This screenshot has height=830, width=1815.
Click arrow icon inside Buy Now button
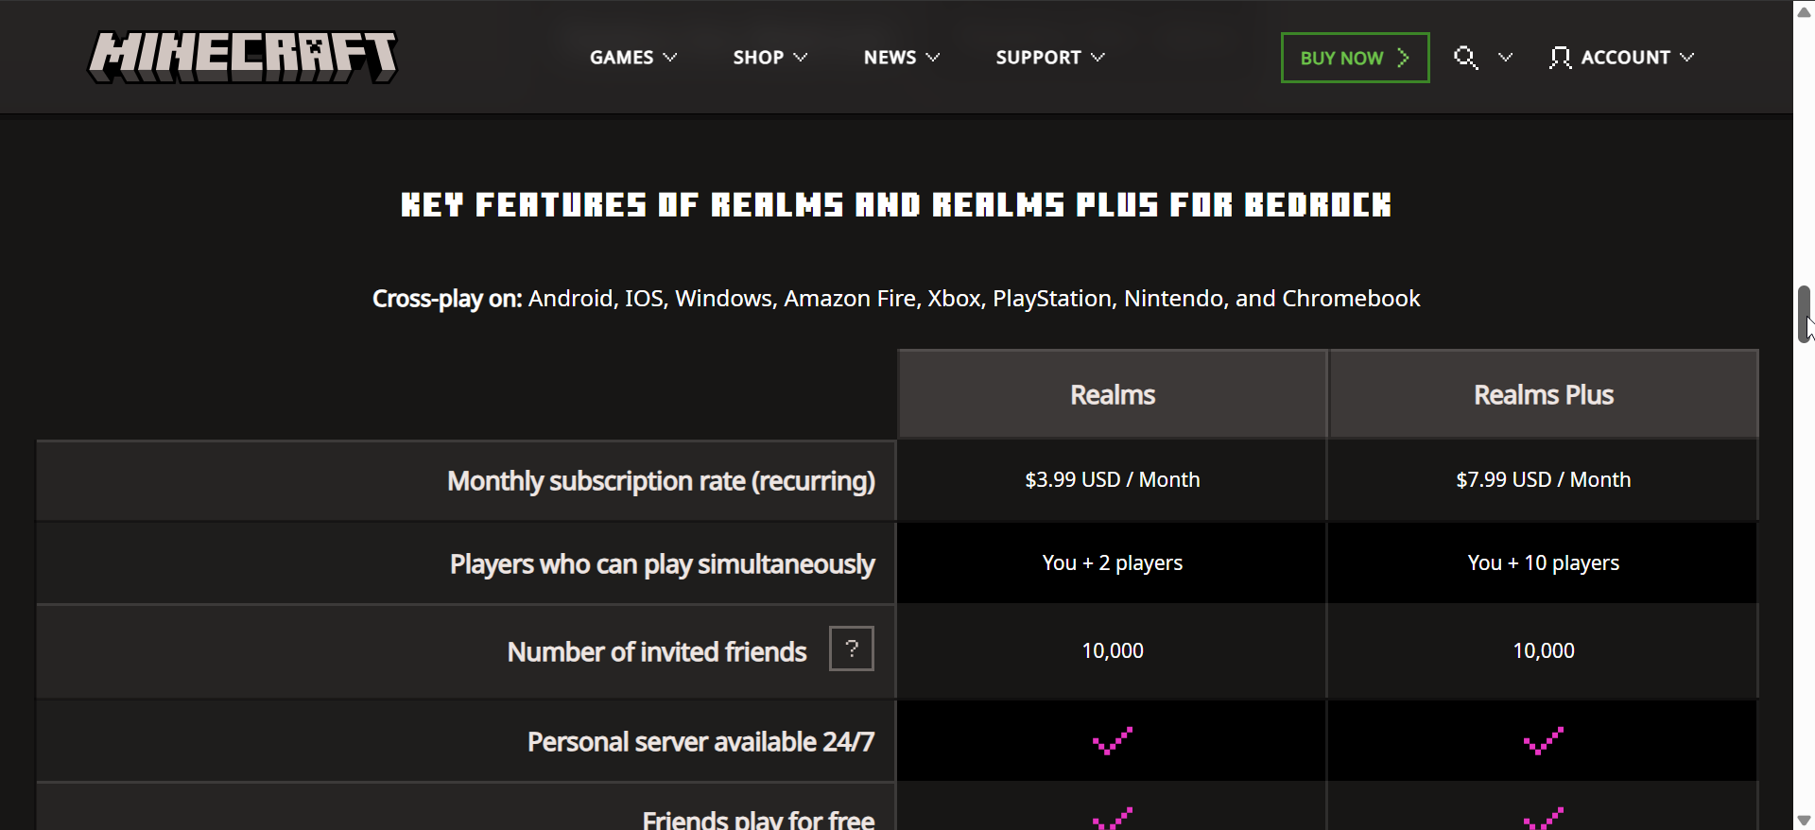1404,58
